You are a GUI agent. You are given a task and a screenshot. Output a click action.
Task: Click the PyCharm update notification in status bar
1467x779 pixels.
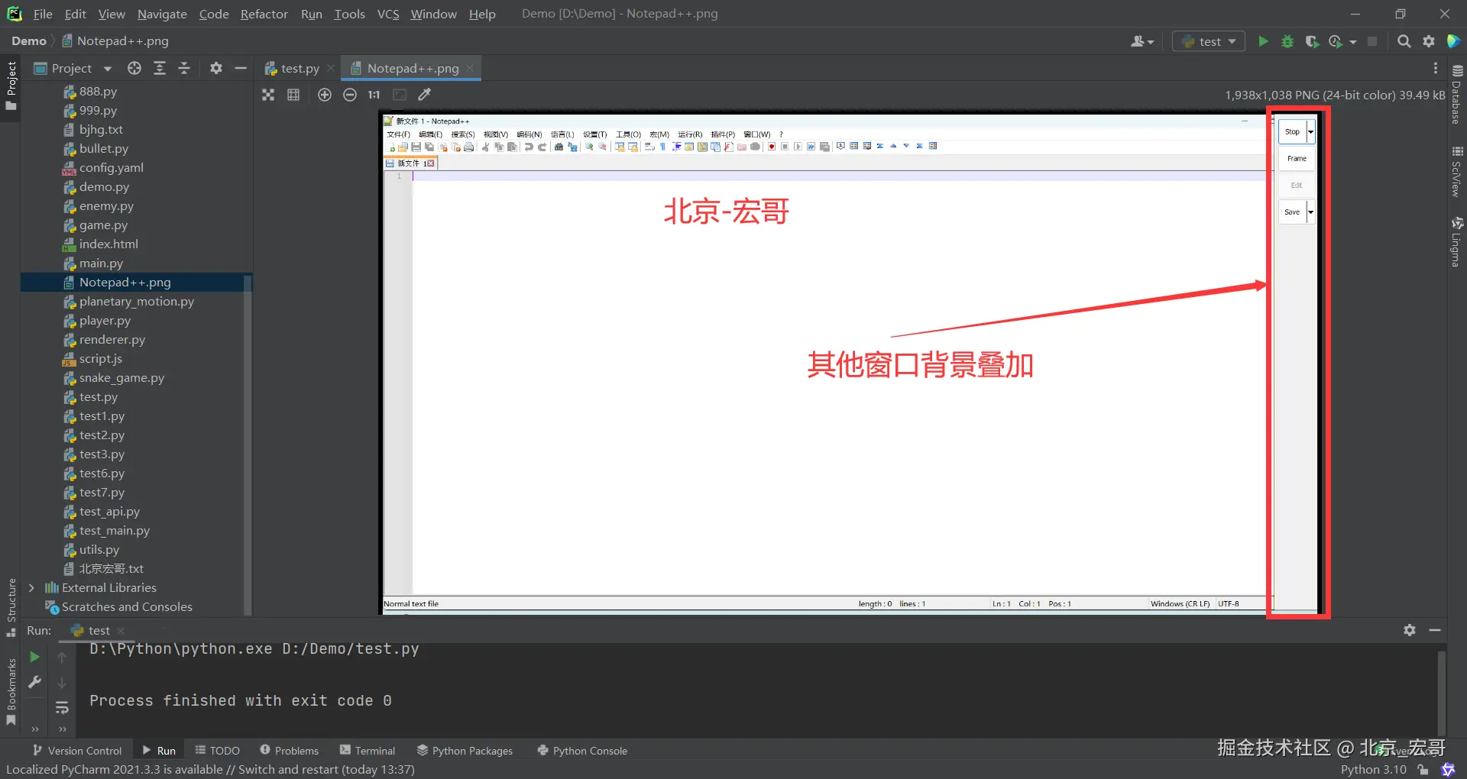(210, 770)
